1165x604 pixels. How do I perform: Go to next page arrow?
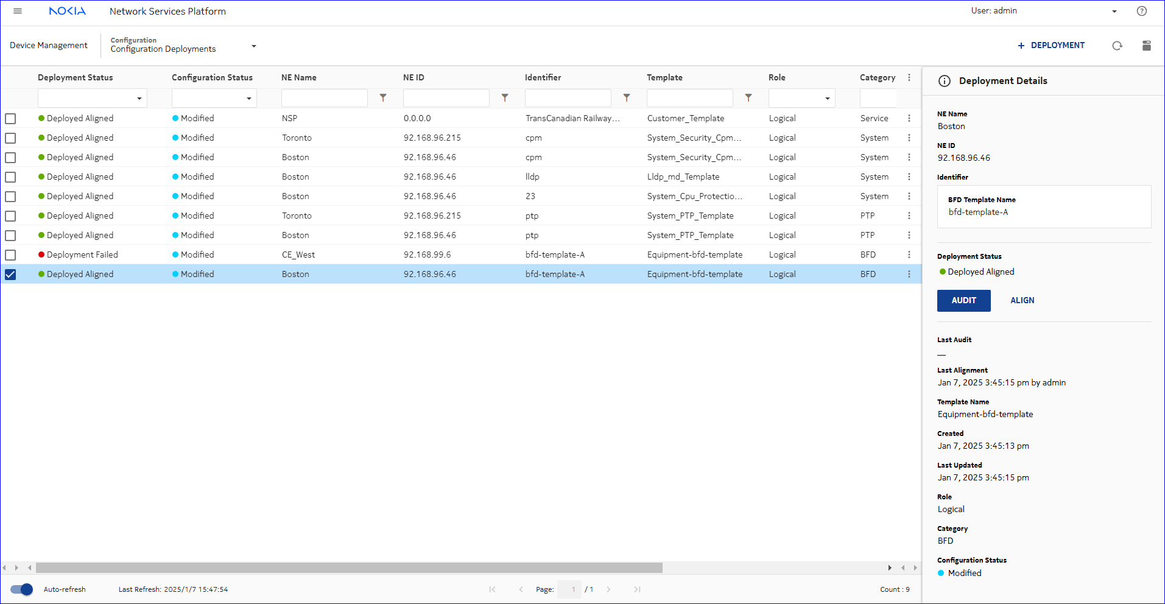pos(608,589)
